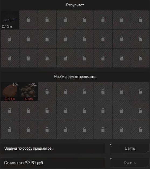
Task: Click the Купить button
Action: [x=130, y=163]
